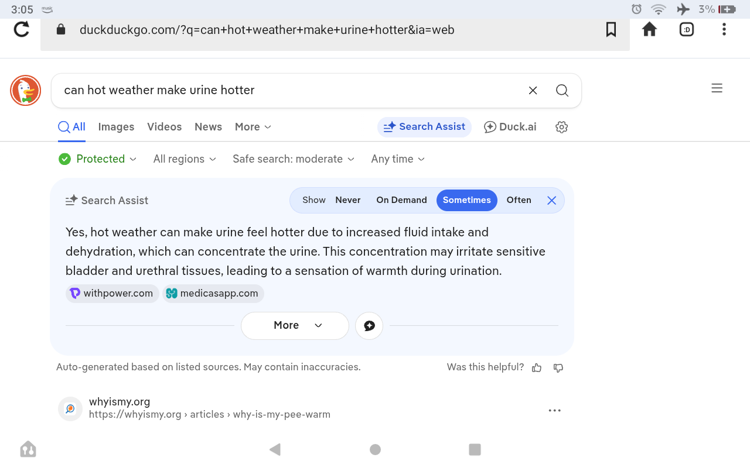Open the tab switcher icon
Screen dimensions: 750x468
(687, 29)
